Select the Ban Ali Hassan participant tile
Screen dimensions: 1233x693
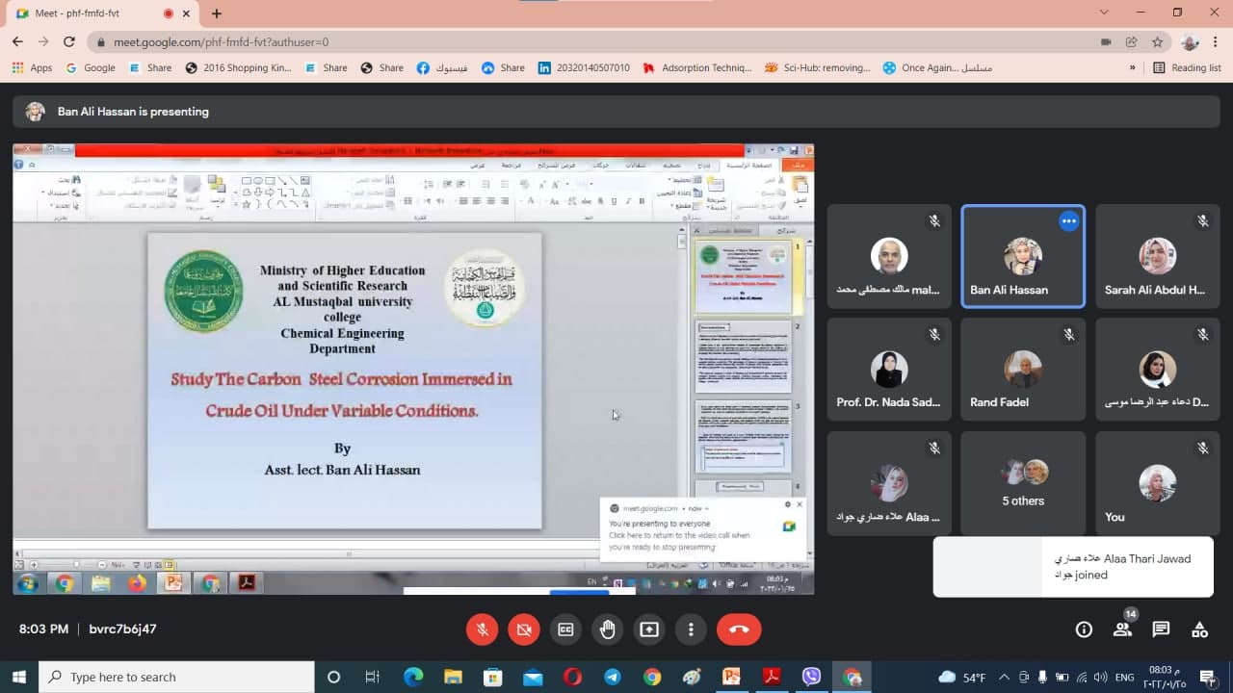(x=1023, y=256)
